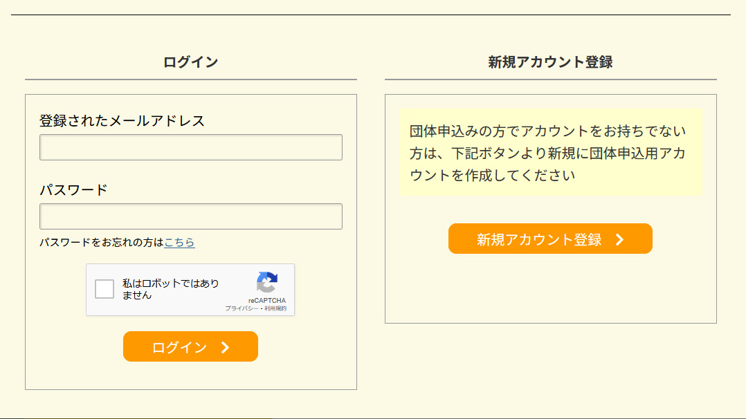Open the reCAPTCHA 利用規約 link
This screenshot has width=746, height=419.
pos(275,308)
